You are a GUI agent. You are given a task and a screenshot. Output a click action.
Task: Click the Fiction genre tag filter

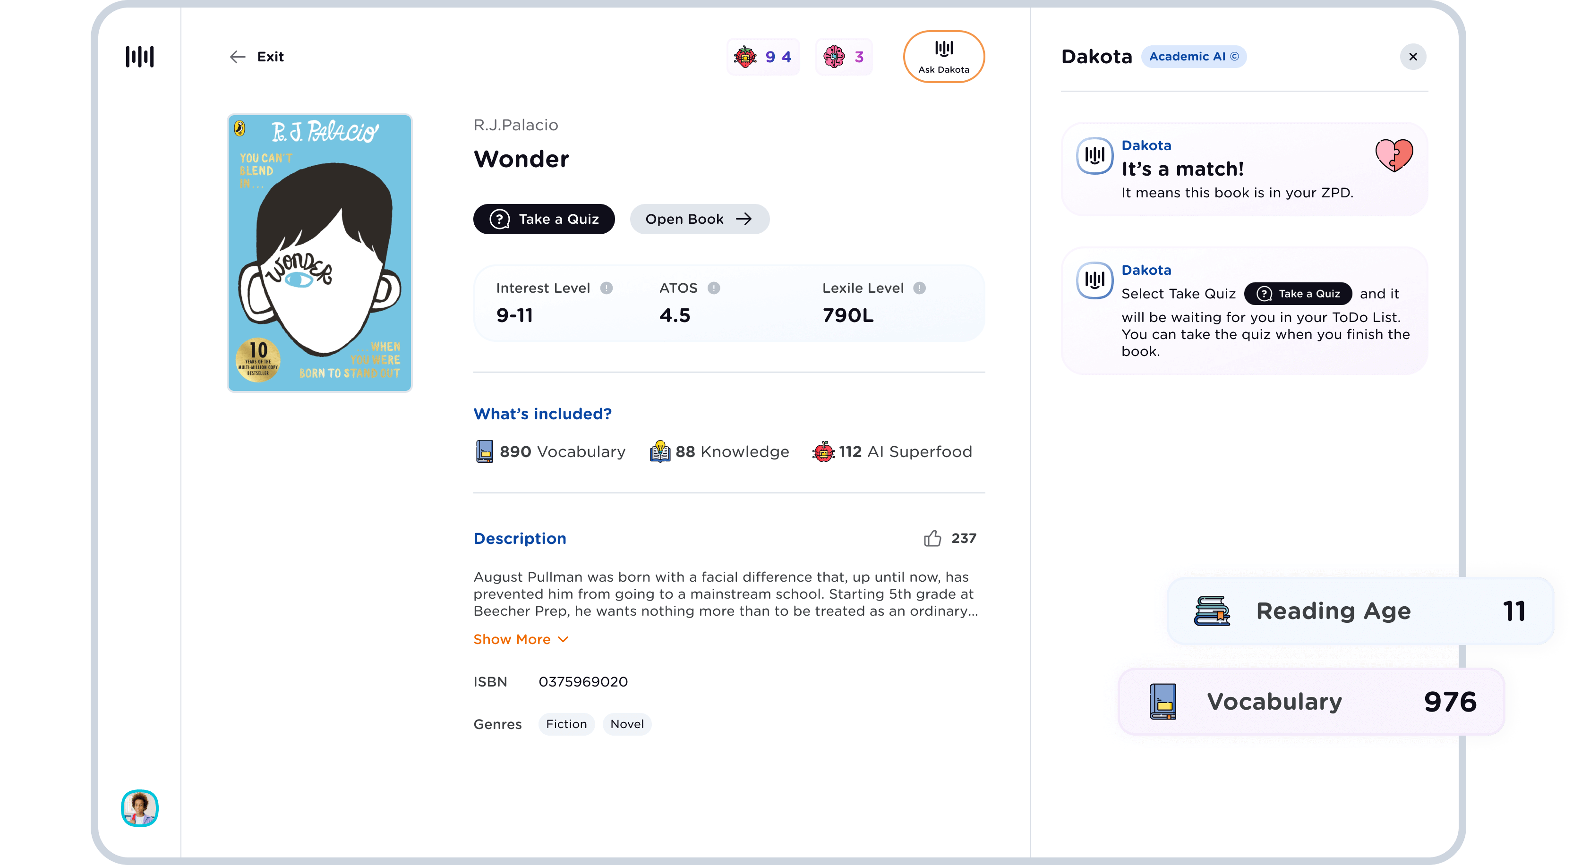567,724
